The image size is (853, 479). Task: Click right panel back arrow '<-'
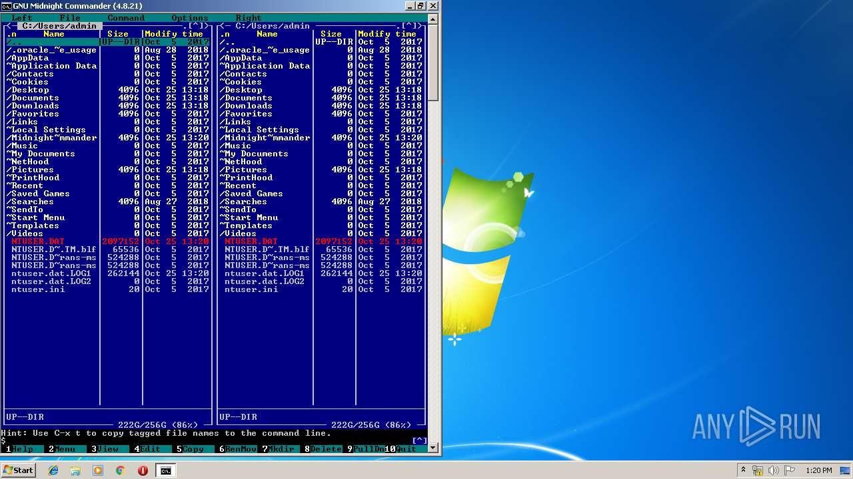(x=225, y=26)
